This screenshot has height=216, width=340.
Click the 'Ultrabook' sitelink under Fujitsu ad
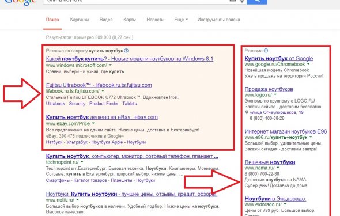(x=55, y=104)
